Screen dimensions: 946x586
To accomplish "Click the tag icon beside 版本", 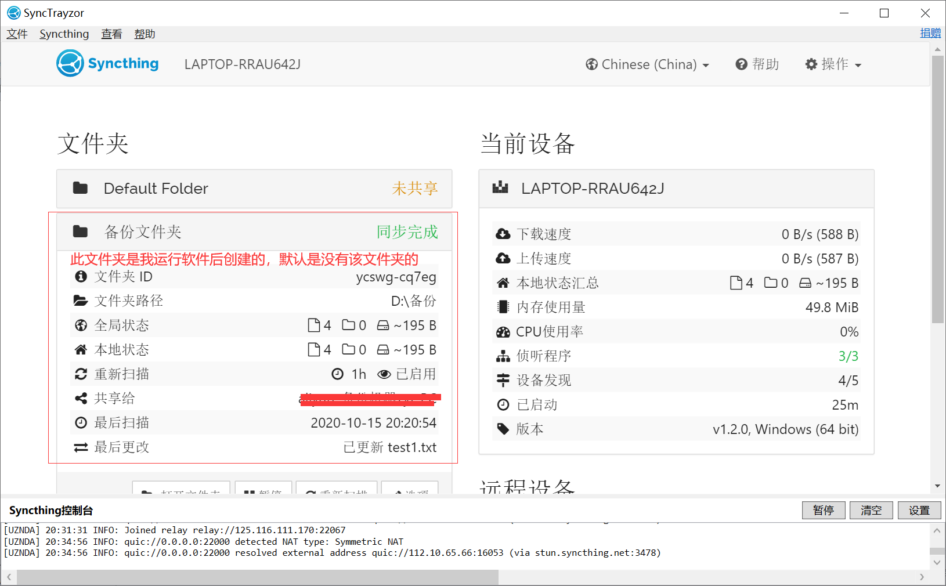I will tap(503, 429).
